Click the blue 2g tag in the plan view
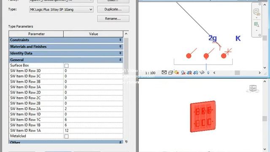This screenshot has height=152, width=270. 213,38
